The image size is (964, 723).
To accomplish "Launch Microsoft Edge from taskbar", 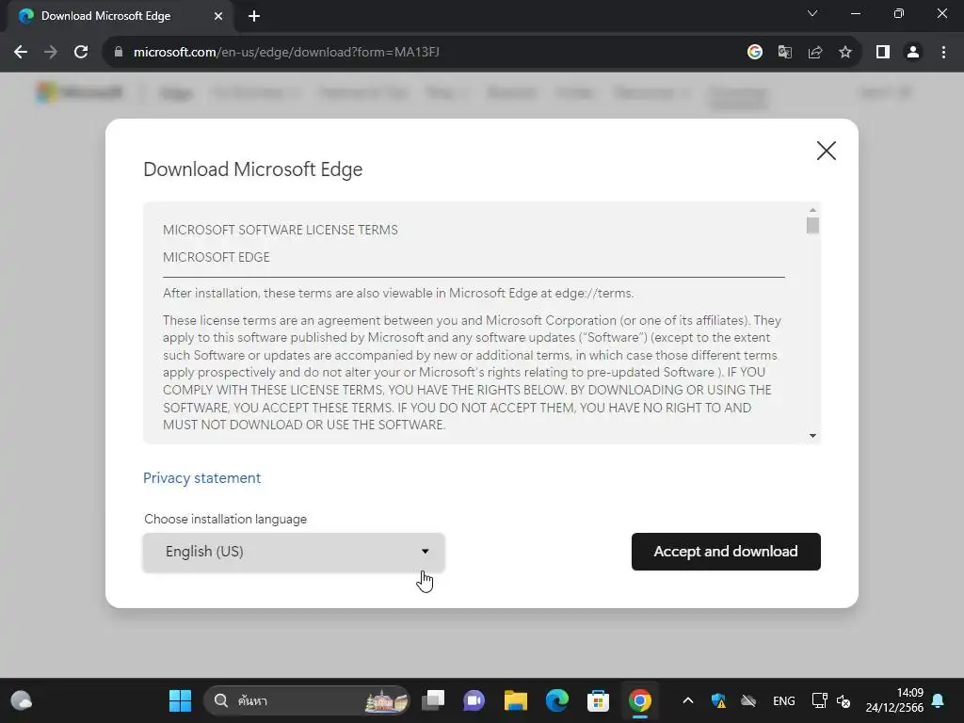I will point(557,700).
